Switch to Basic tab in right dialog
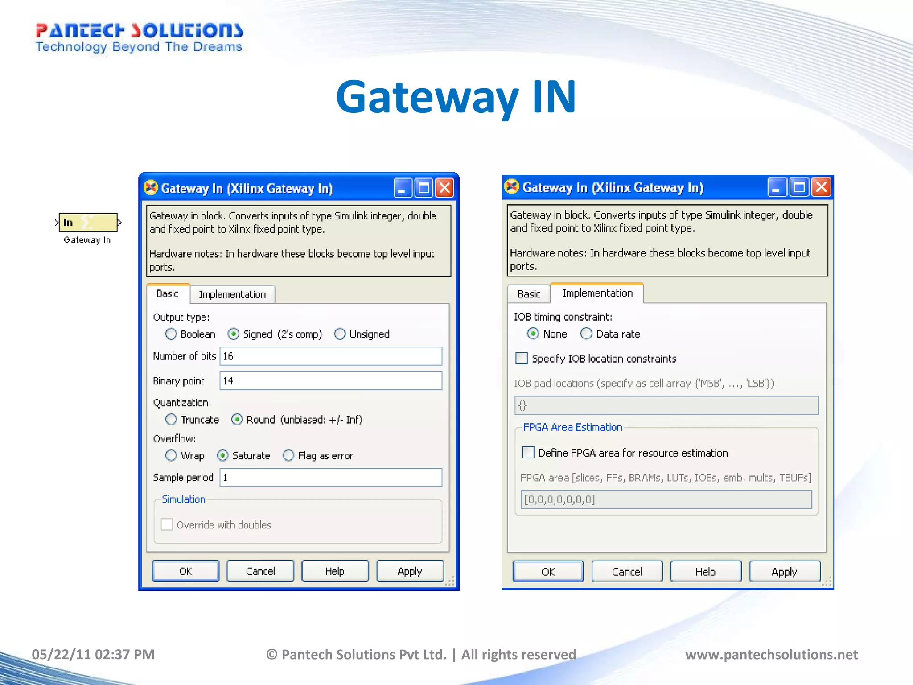Image resolution: width=913 pixels, height=685 pixels. tap(529, 294)
